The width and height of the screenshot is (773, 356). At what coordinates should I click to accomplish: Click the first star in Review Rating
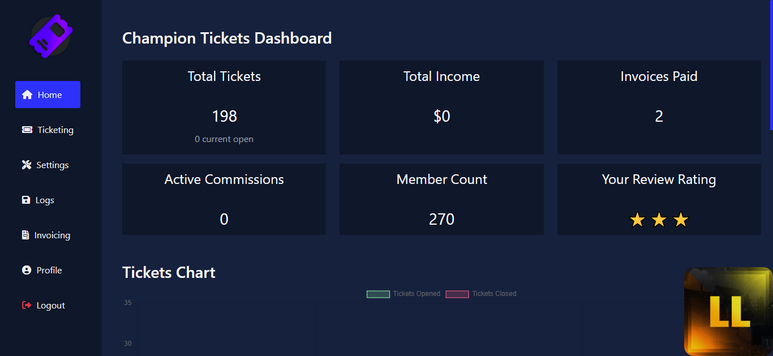(x=637, y=220)
